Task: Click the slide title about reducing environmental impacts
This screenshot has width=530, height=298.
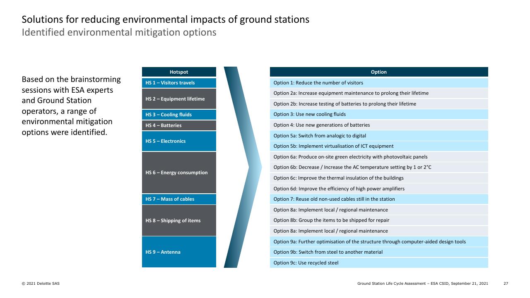Action: click(x=166, y=19)
